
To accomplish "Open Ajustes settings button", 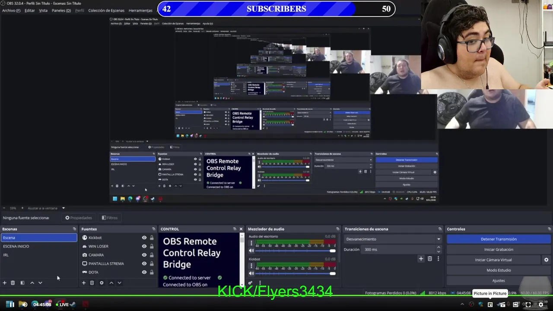I will point(499,281).
